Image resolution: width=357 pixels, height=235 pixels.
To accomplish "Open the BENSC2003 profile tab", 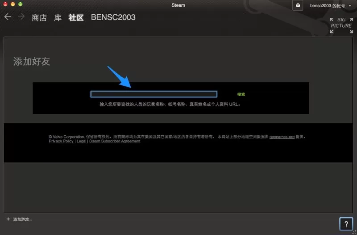I will [113, 17].
